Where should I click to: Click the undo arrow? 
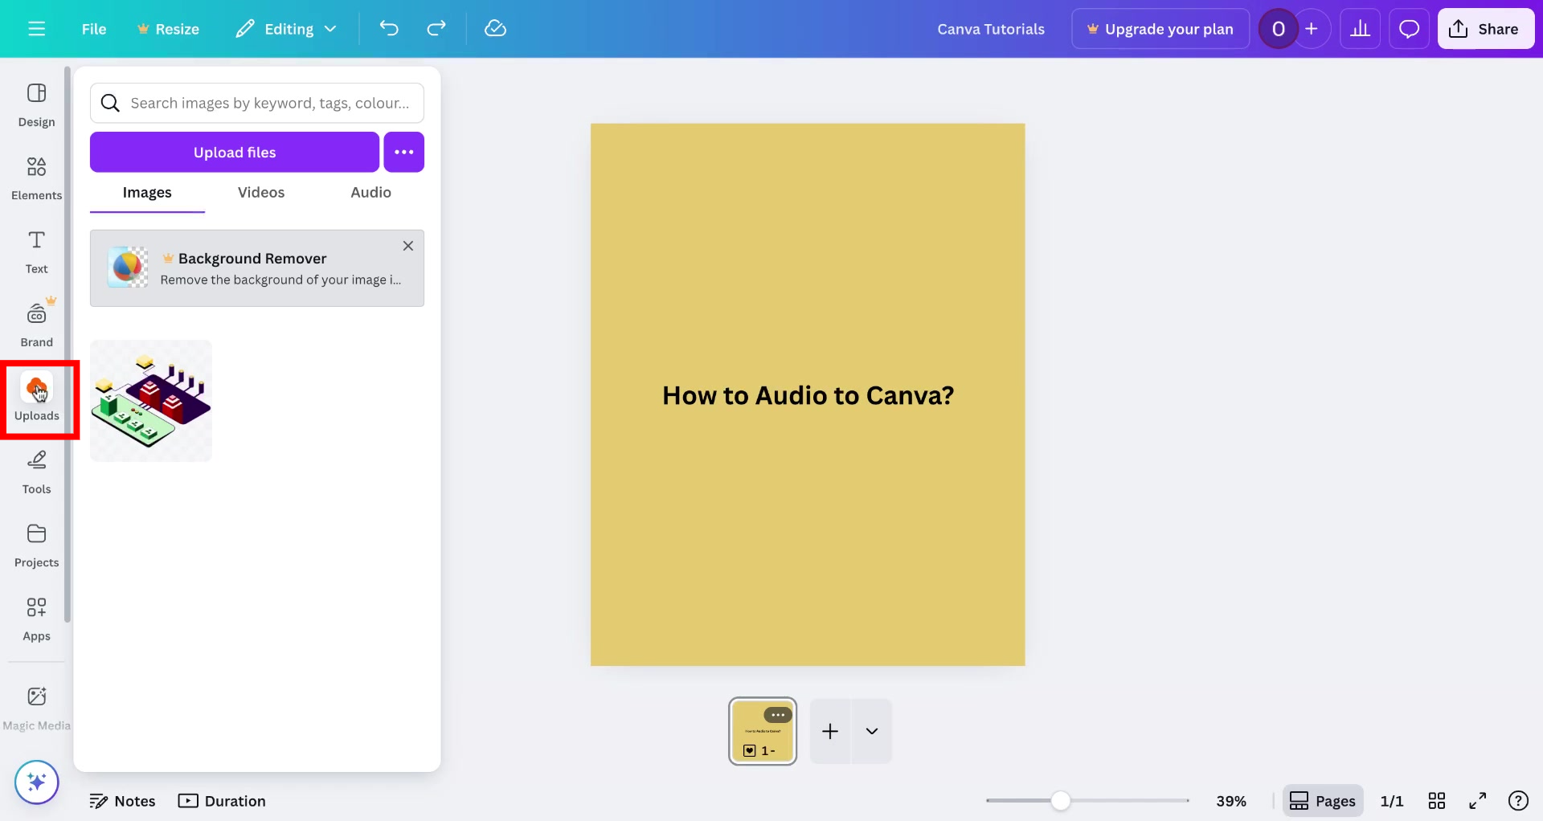pos(389,28)
